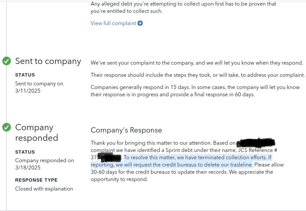This screenshot has height=211, width=306.
Task: Select the Sent to company heading
Action: coord(48,61)
